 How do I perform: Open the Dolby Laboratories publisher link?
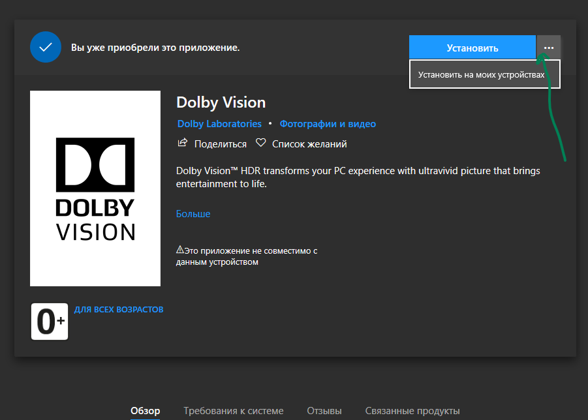pos(219,124)
